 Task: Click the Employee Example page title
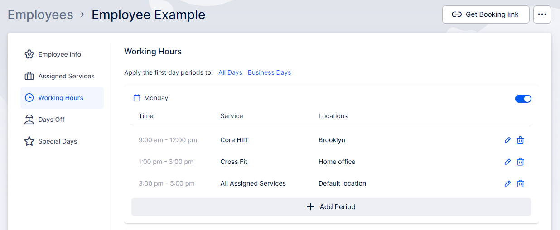pyautogui.click(x=148, y=14)
